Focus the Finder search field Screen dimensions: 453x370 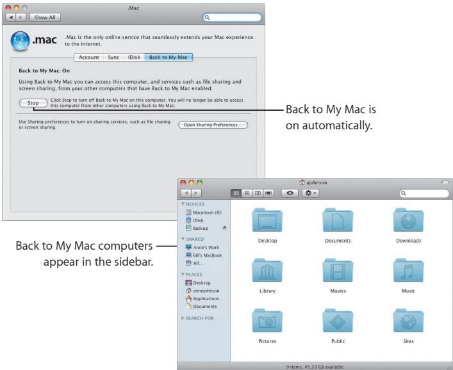coord(424,193)
